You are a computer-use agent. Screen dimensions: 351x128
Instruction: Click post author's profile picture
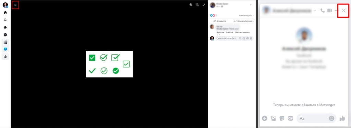point(213,5)
